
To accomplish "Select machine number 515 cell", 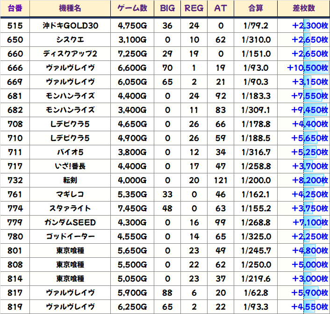I will [x=15, y=26].
